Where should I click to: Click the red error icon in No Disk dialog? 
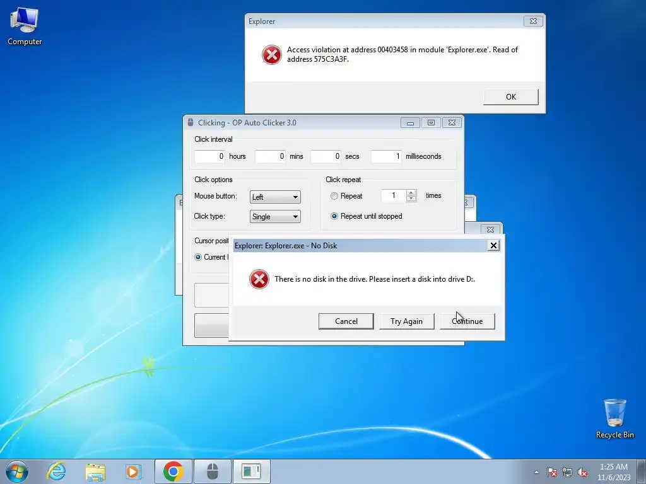(x=259, y=279)
